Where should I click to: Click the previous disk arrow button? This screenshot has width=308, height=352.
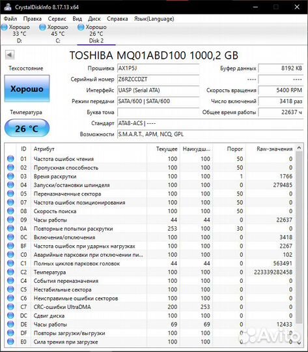click(10, 55)
